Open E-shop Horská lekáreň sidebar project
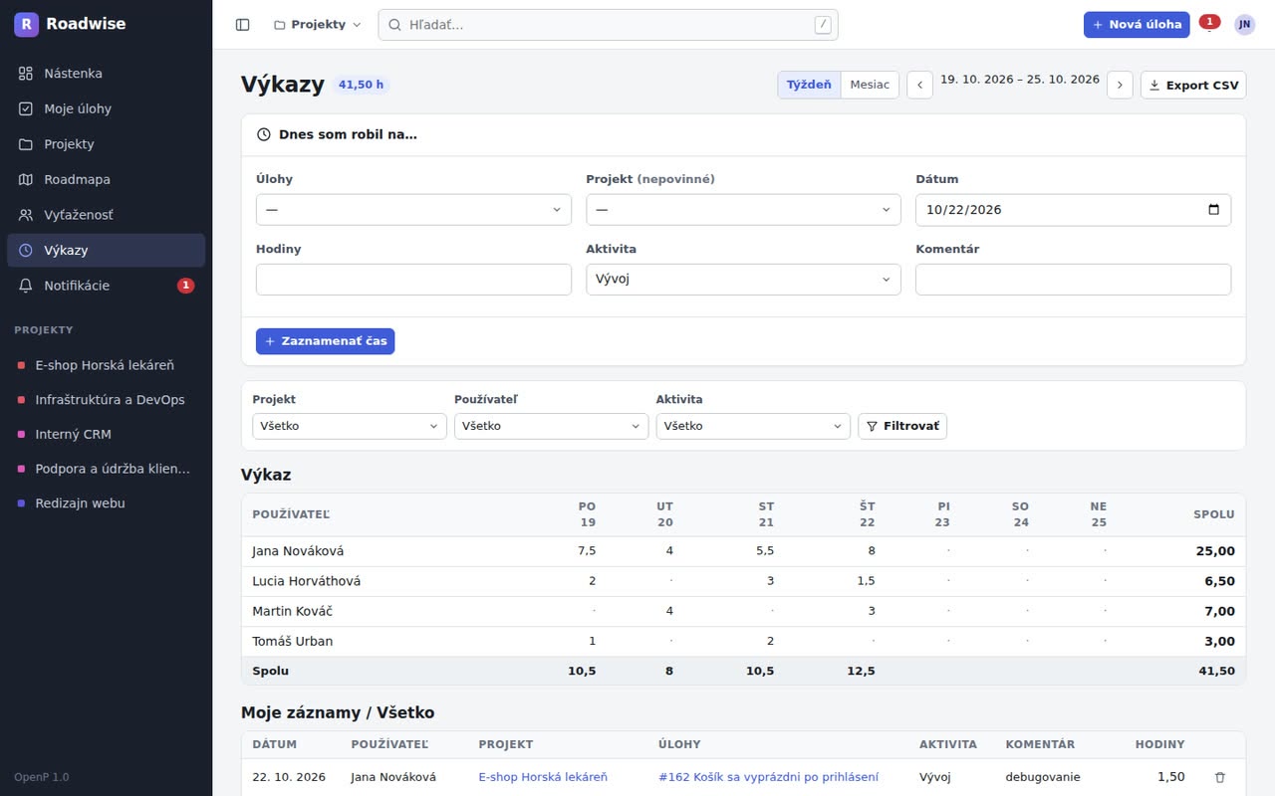This screenshot has width=1275, height=796. point(106,365)
